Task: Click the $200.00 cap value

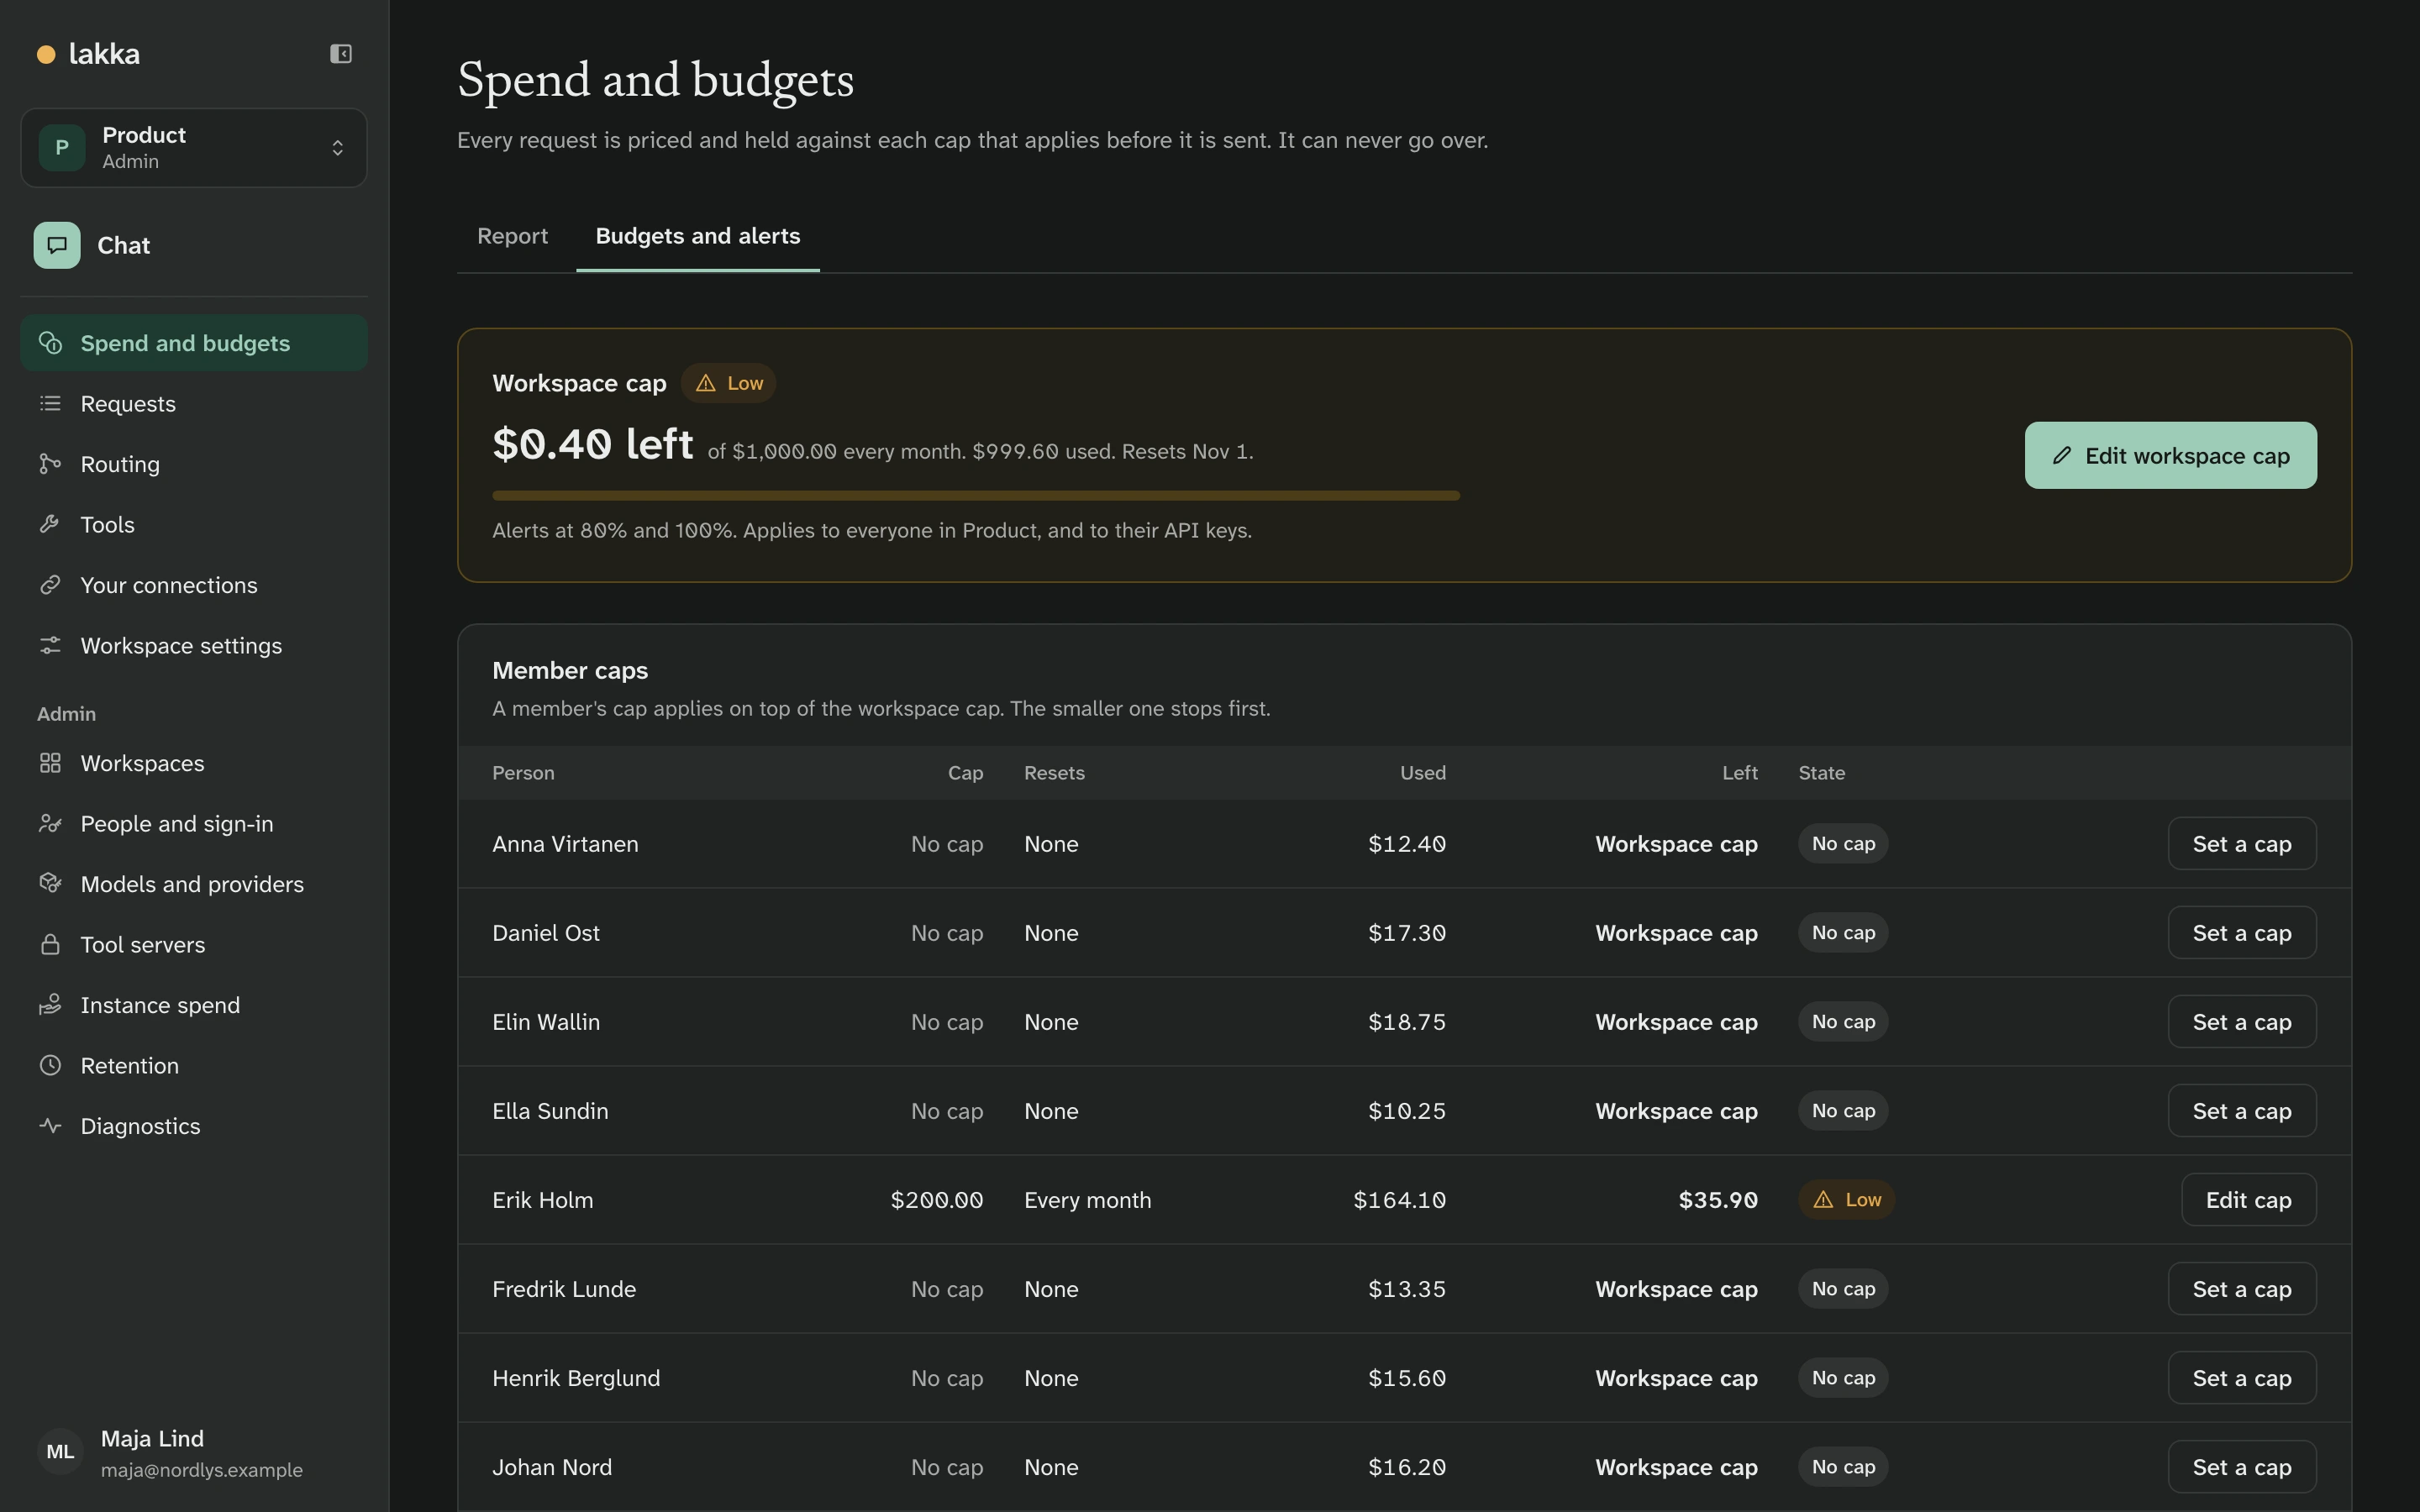Action: 937,1200
